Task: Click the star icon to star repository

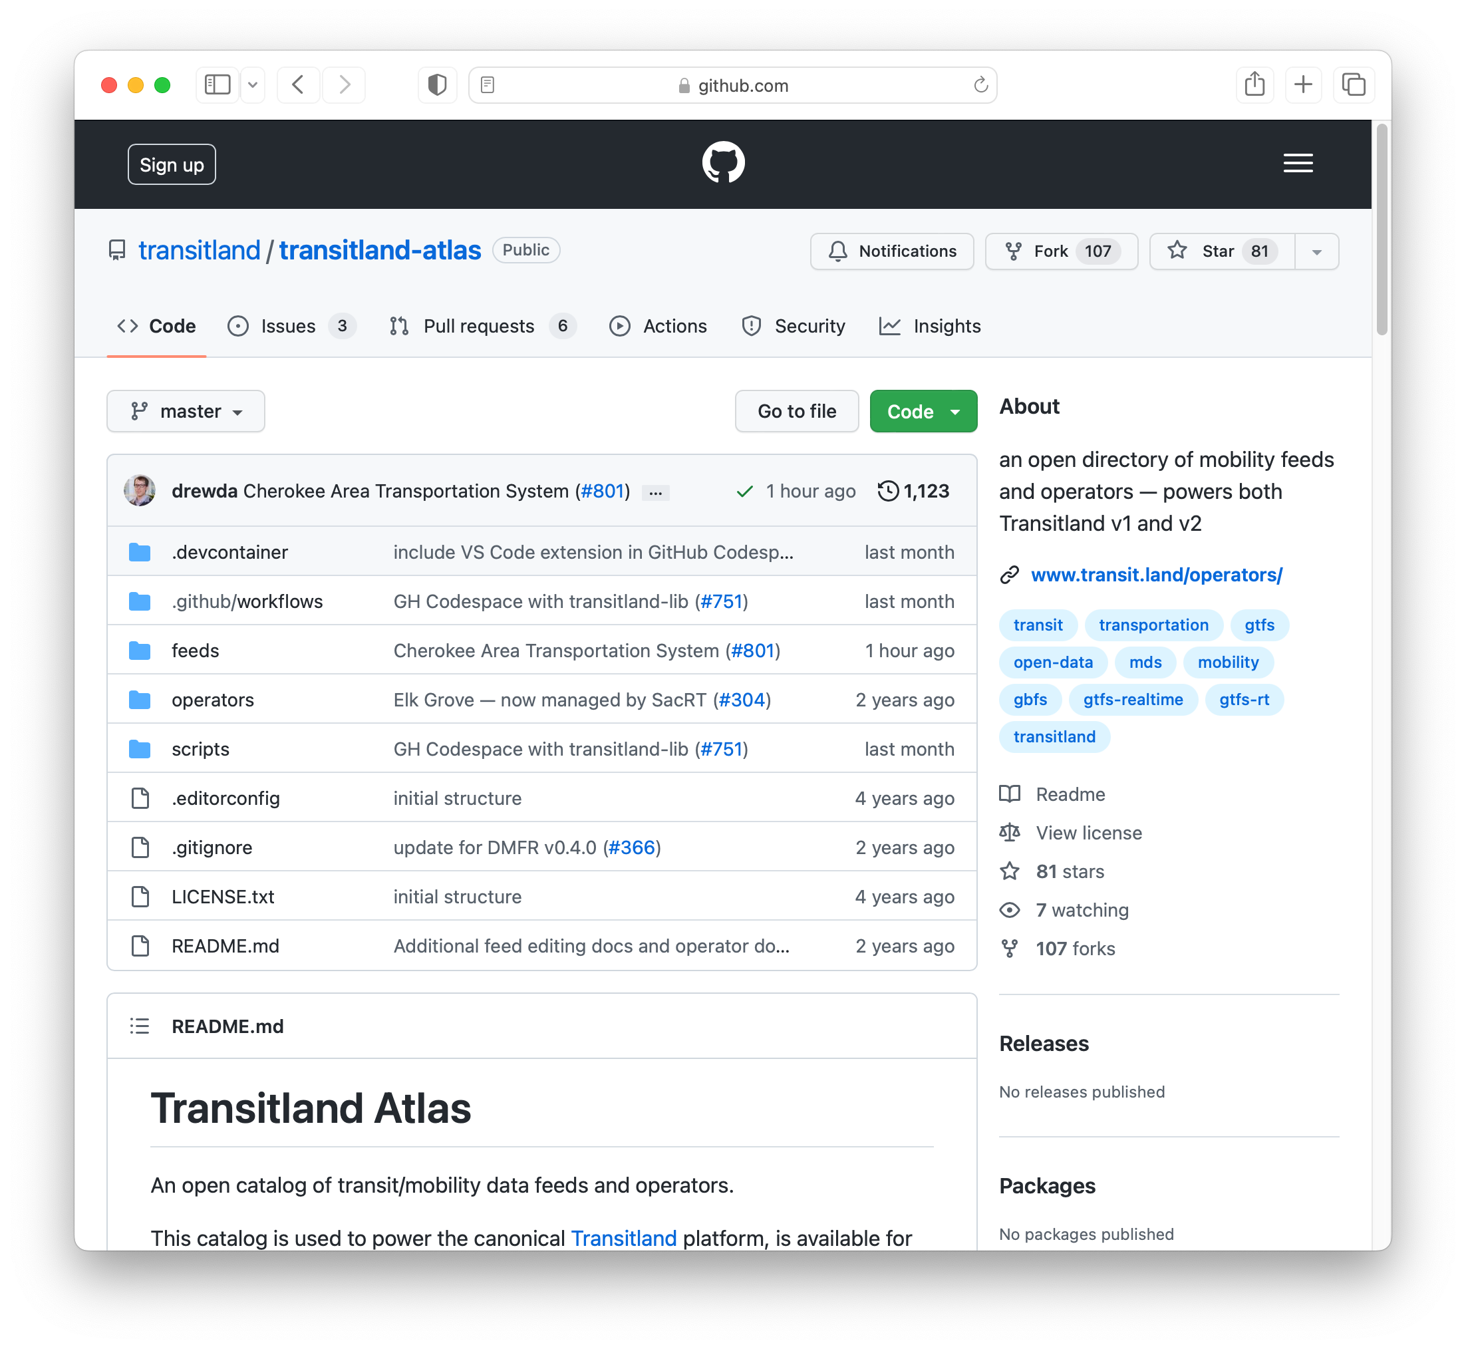Action: (x=1176, y=250)
